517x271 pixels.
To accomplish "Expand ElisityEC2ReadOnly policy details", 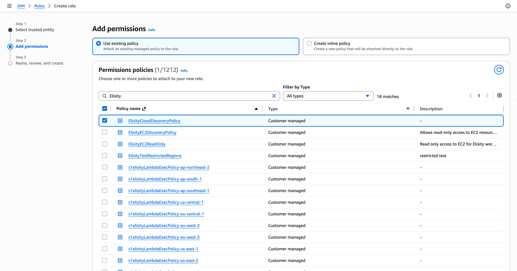I will [120, 144].
